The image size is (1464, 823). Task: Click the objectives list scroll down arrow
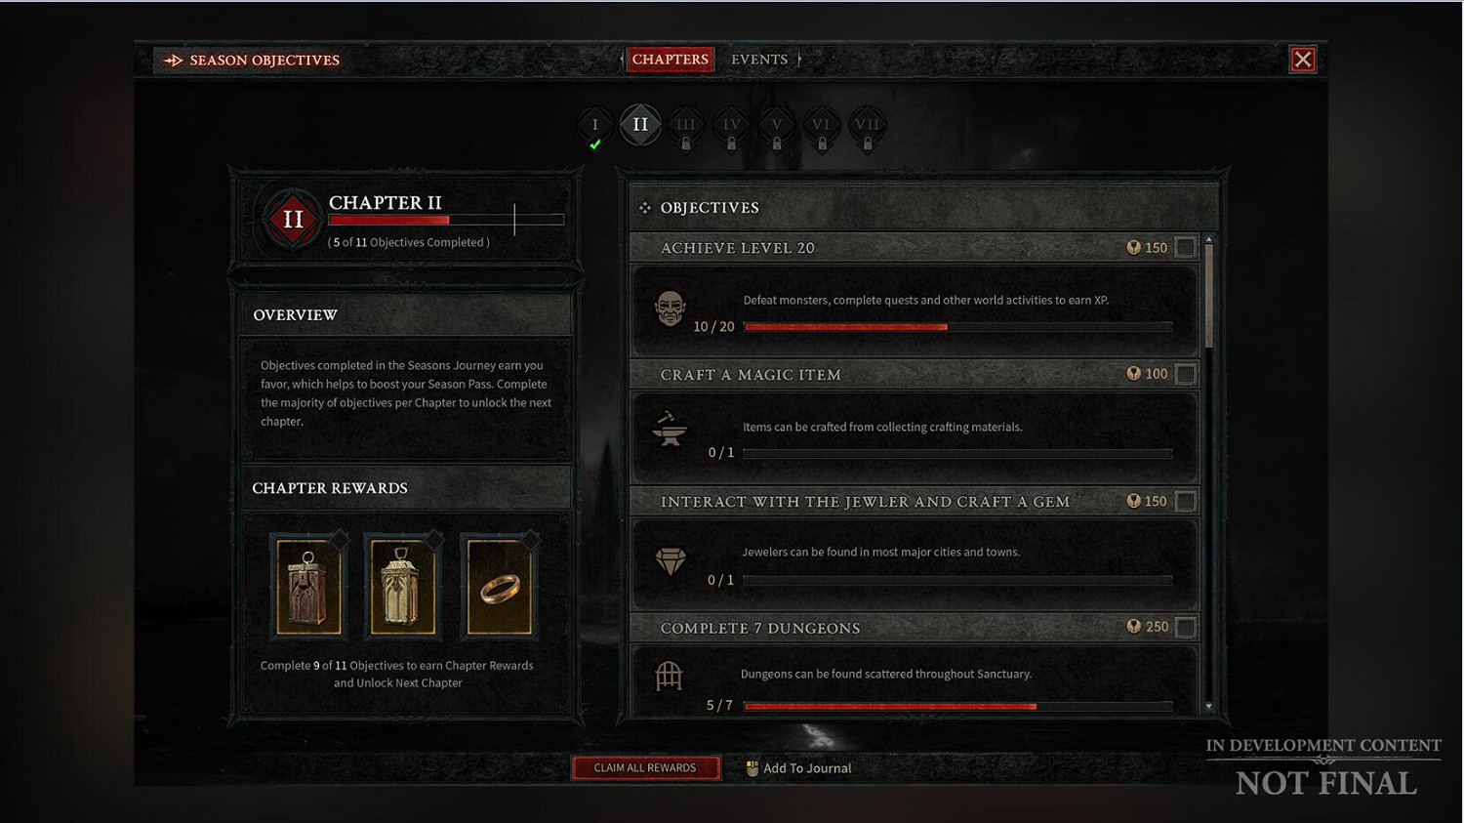pyautogui.click(x=1208, y=706)
